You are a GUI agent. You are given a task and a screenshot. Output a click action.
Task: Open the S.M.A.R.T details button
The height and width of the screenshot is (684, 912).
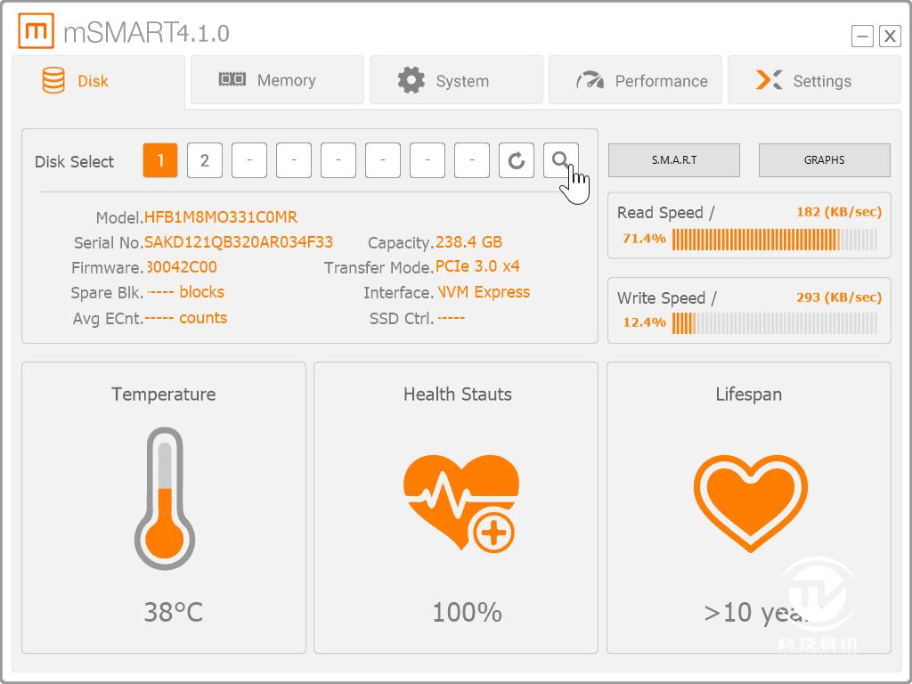[674, 160]
